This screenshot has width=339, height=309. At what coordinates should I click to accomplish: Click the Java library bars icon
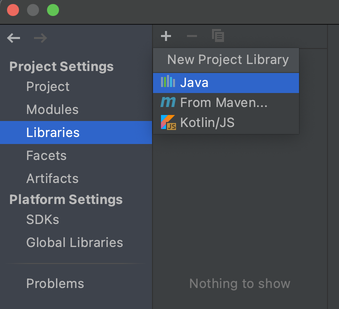[168, 82]
